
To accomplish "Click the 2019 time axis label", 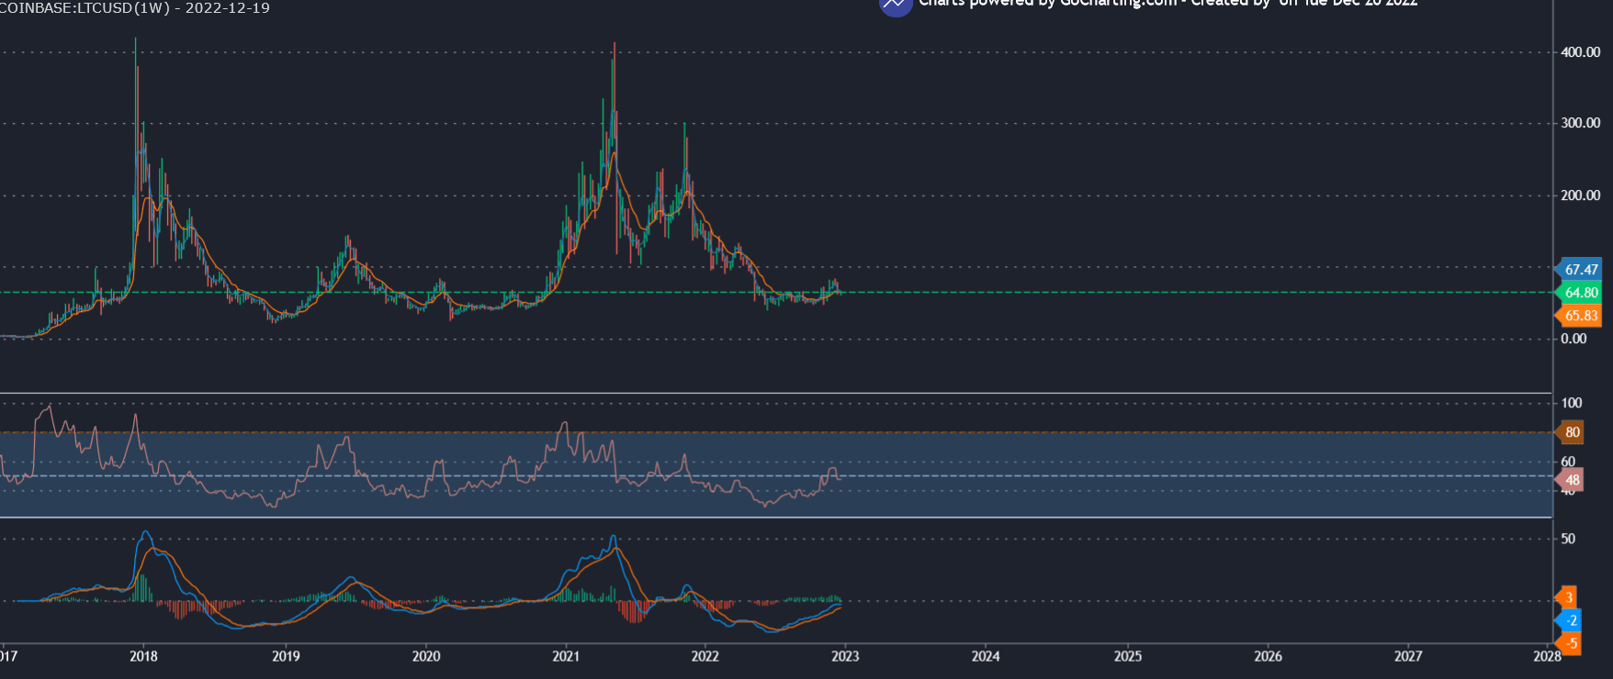I will pos(286,656).
